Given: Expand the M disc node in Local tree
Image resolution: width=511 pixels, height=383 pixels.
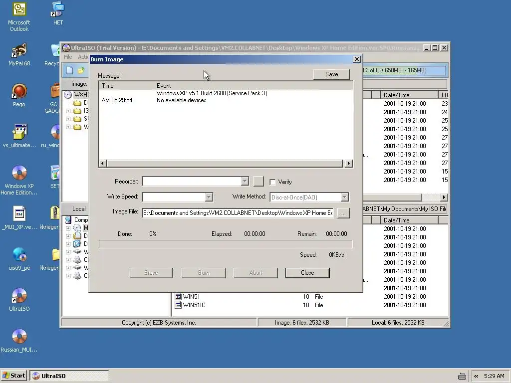Looking at the screenshot, I should pyautogui.click(x=68, y=228).
